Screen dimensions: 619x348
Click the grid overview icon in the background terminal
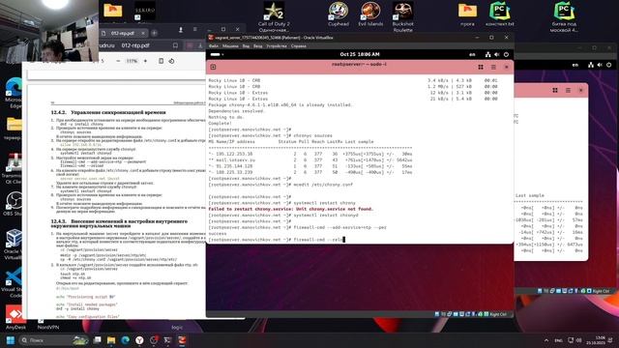pyautogui.click(x=555, y=90)
